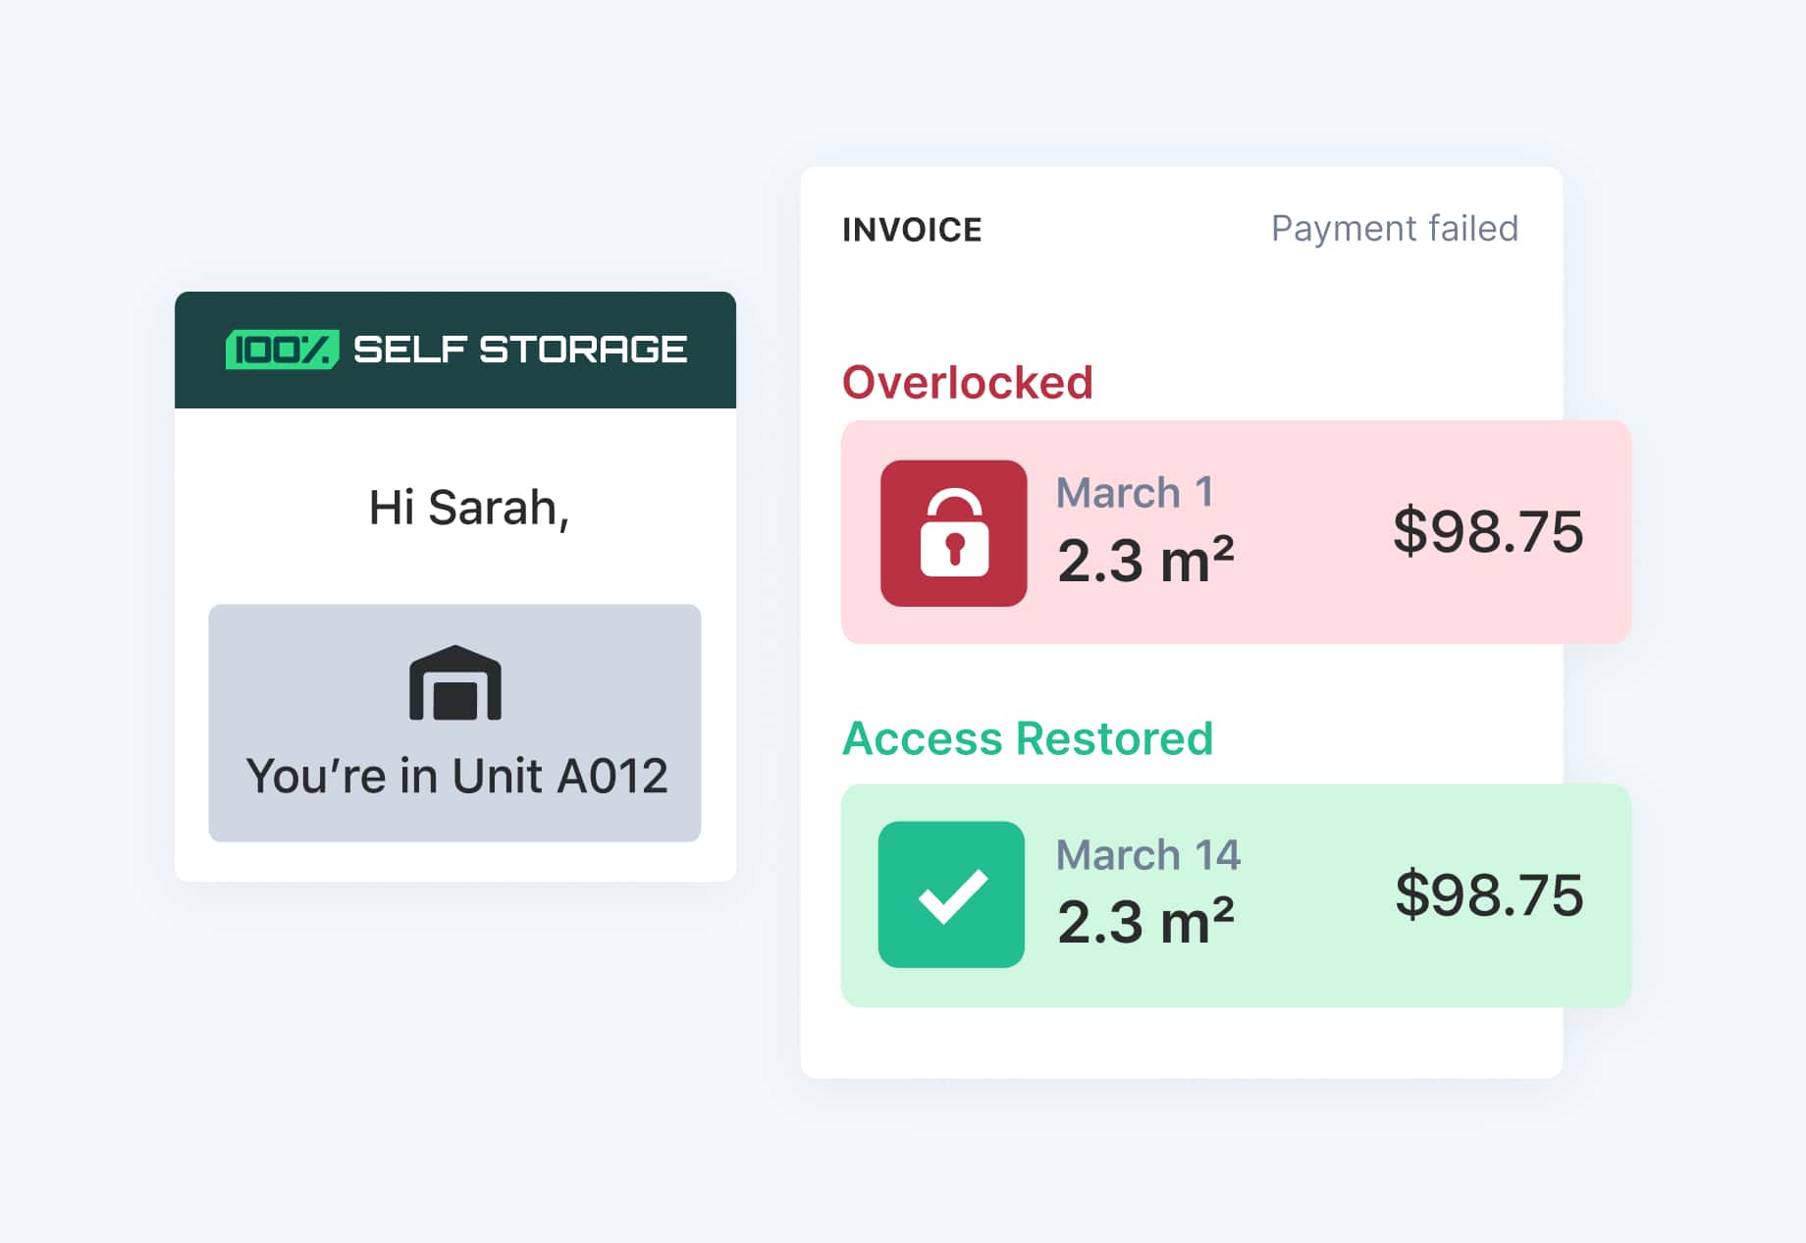The height and width of the screenshot is (1243, 1806).
Task: Select the 2.3 m² size under March 14
Action: pos(1144,922)
